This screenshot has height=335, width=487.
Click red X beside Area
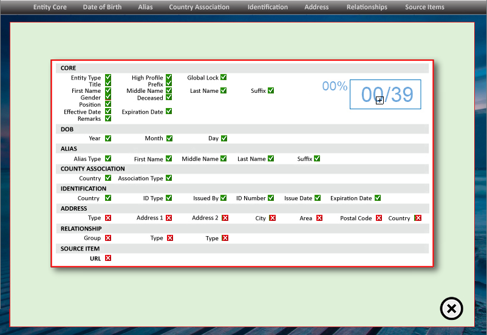tap(319, 218)
